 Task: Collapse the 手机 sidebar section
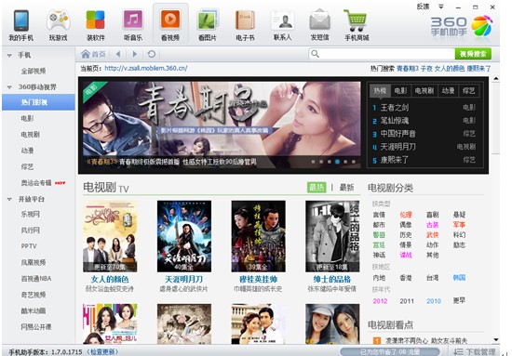coord(9,56)
